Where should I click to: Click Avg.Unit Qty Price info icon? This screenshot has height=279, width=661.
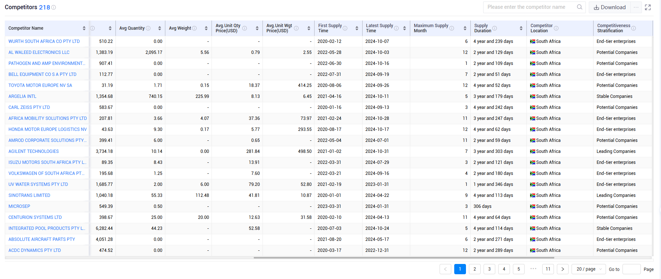(245, 28)
